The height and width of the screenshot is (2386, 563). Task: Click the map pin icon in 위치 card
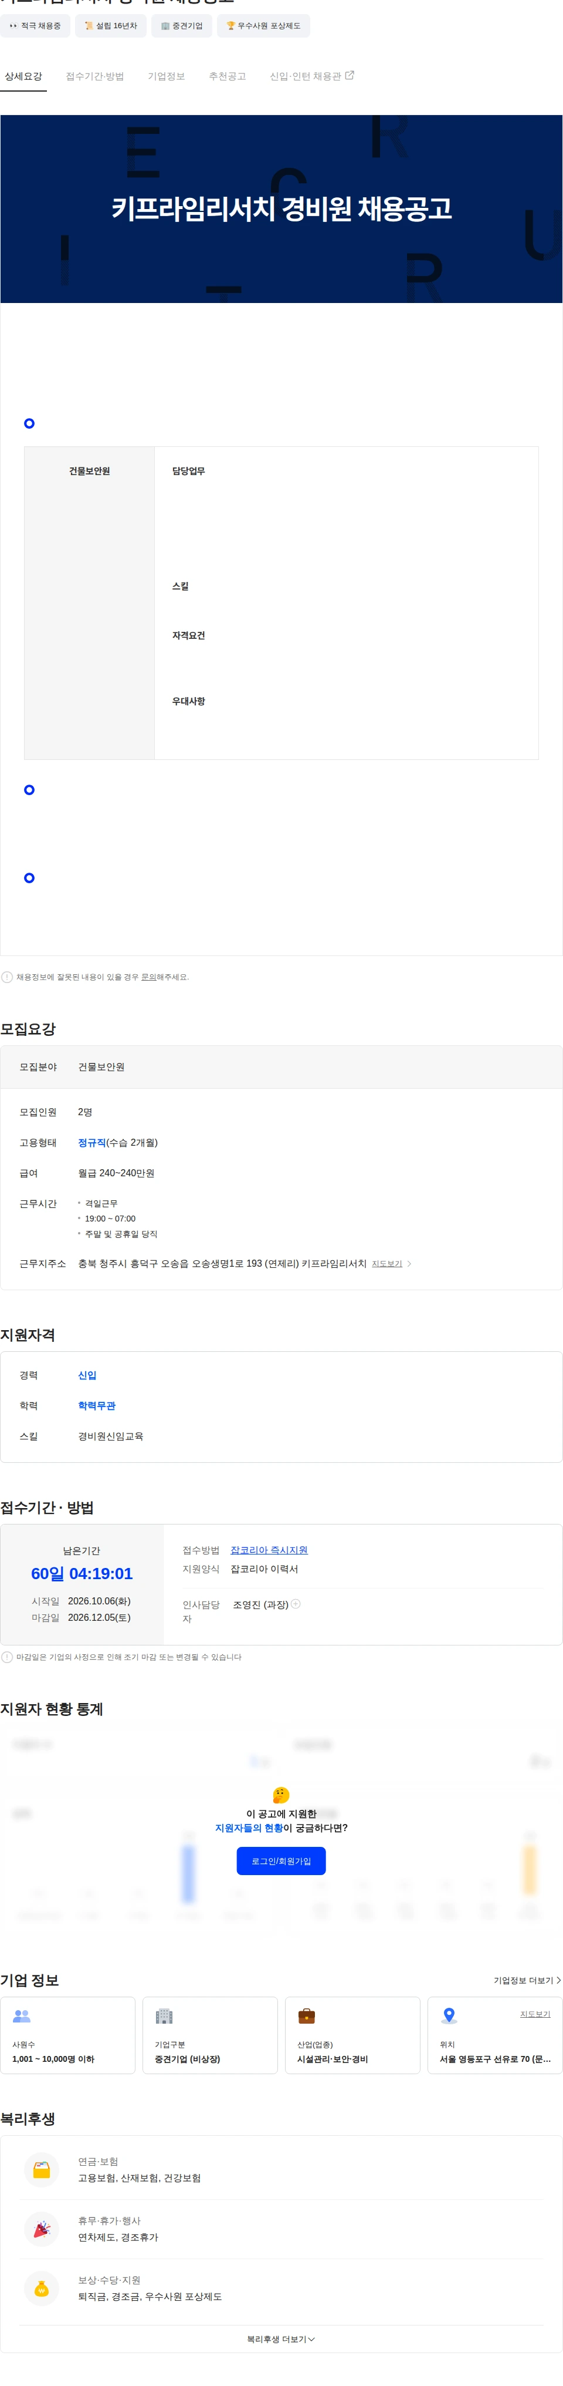pos(449,2015)
